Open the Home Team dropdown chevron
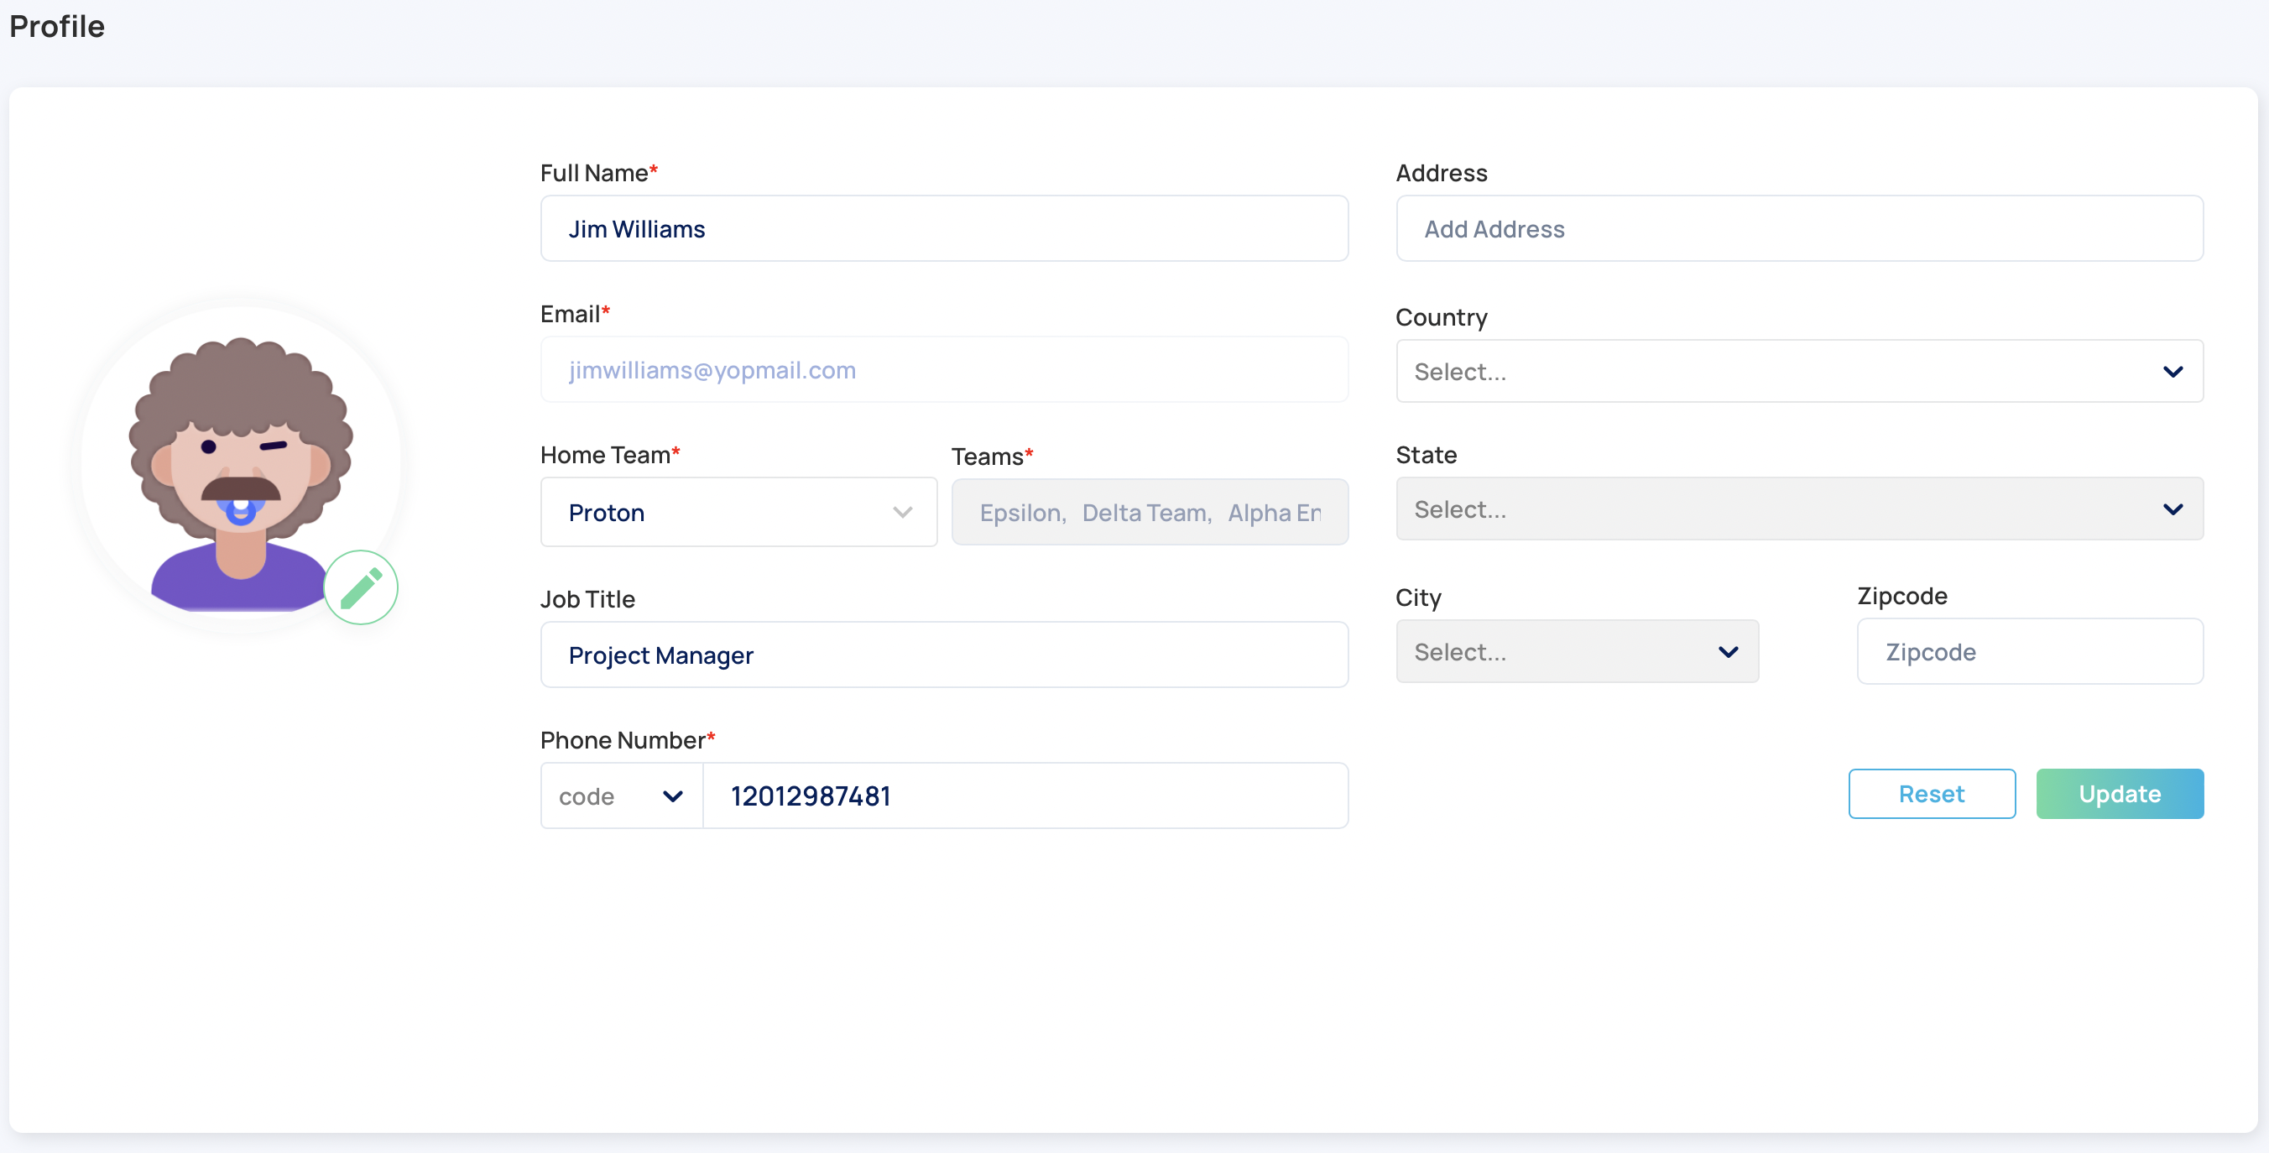 point(902,512)
